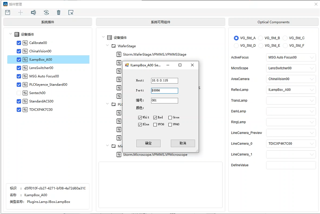
Task: Click the 确定 button in the dialog
Action: click(x=148, y=143)
